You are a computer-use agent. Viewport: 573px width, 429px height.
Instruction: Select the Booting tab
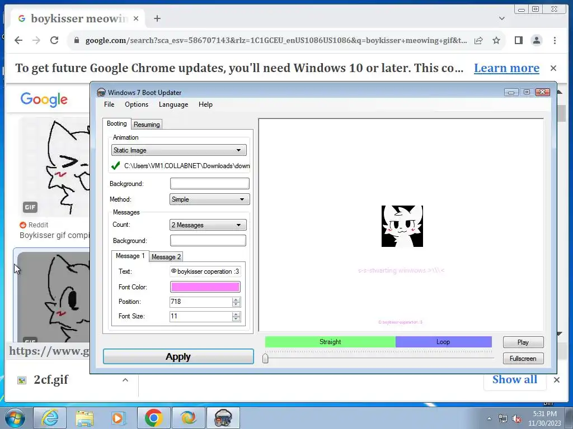[116, 123]
